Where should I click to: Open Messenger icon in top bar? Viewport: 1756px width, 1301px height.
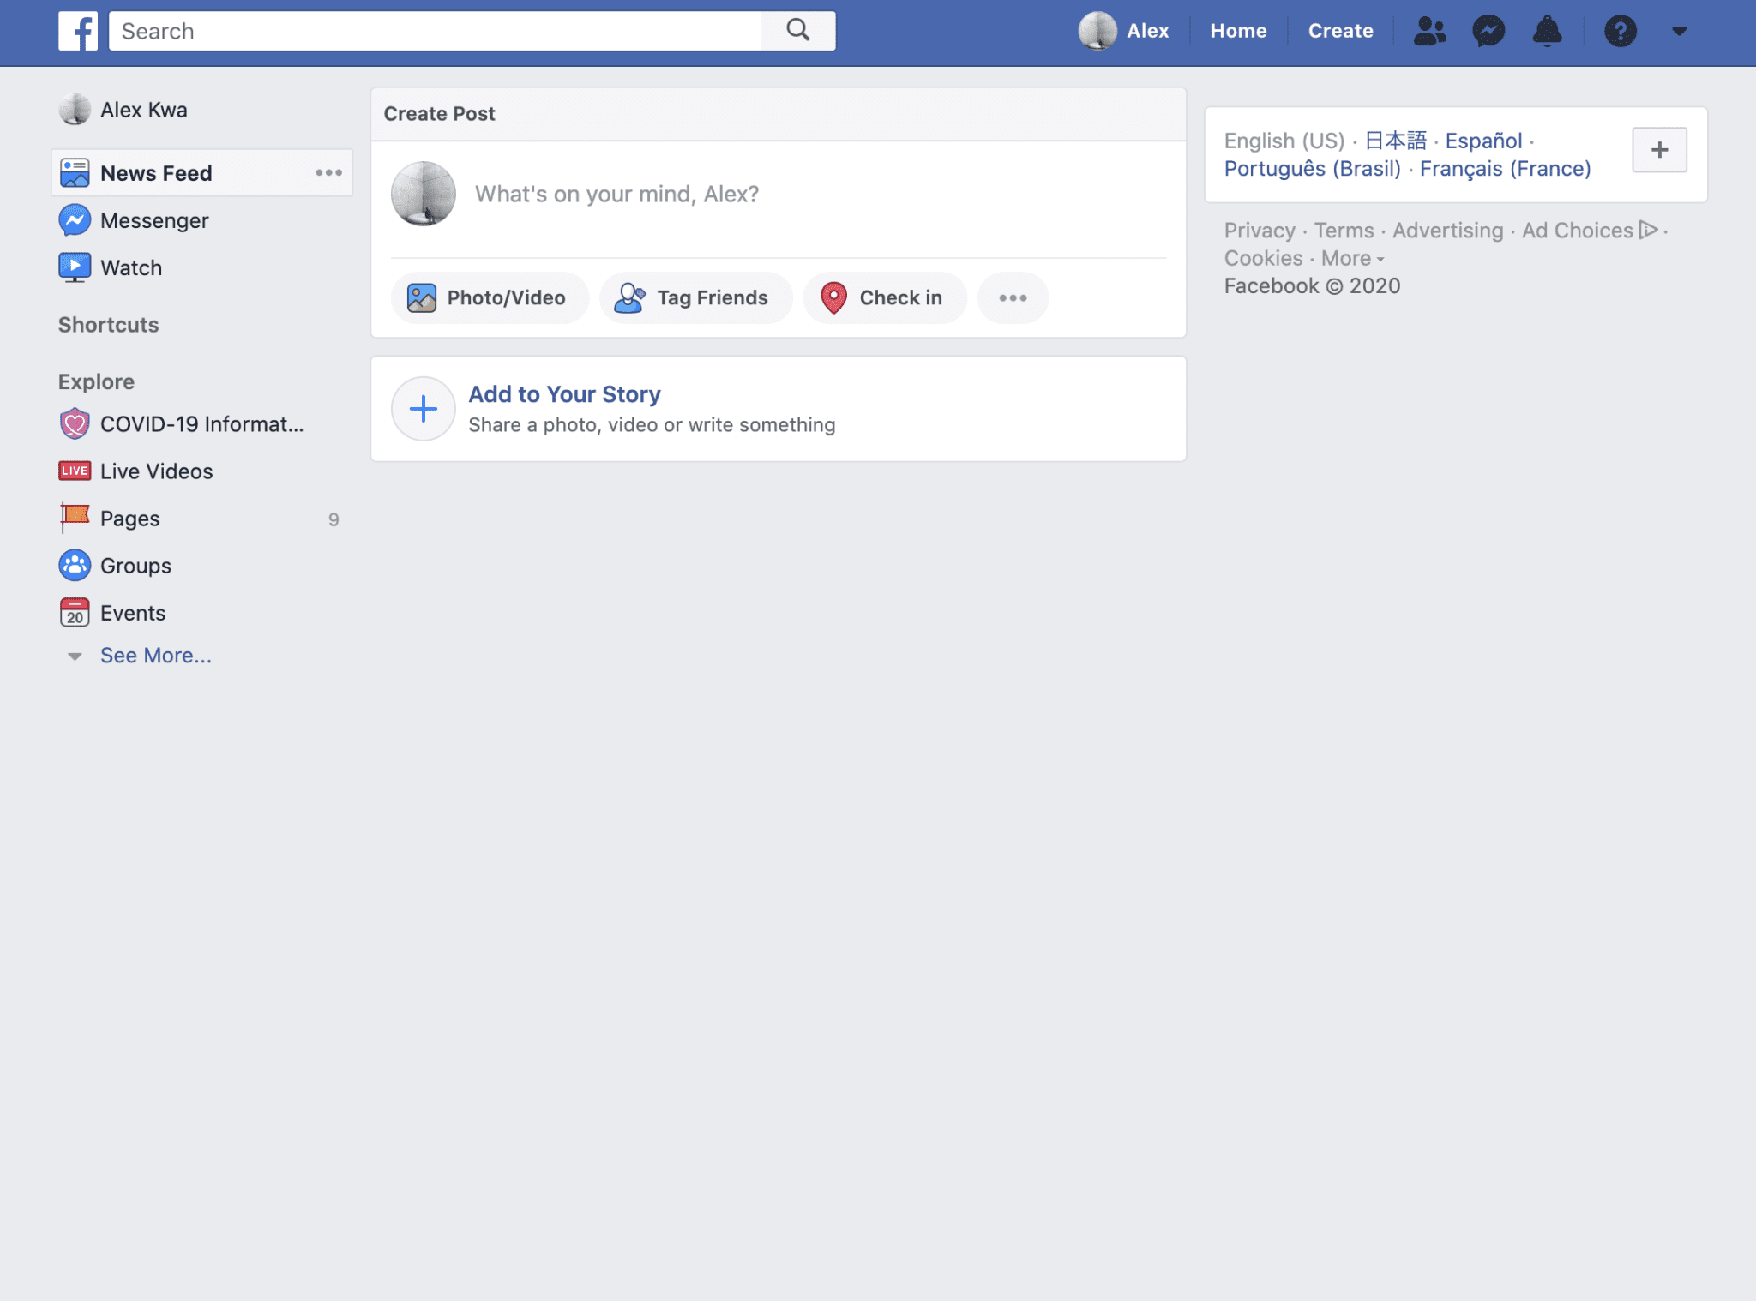click(x=1488, y=31)
